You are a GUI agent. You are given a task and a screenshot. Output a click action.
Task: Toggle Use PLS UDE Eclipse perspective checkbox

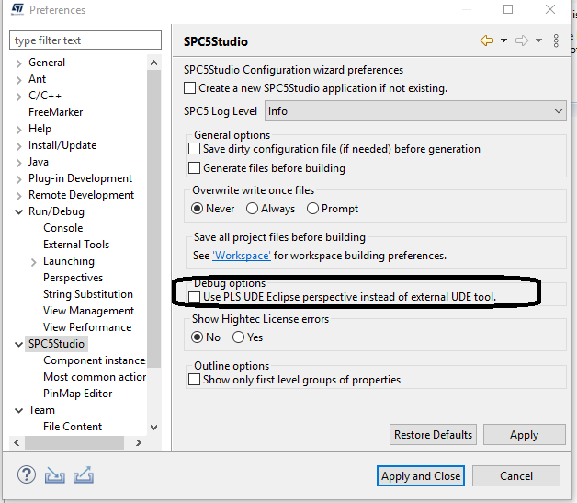click(x=194, y=296)
